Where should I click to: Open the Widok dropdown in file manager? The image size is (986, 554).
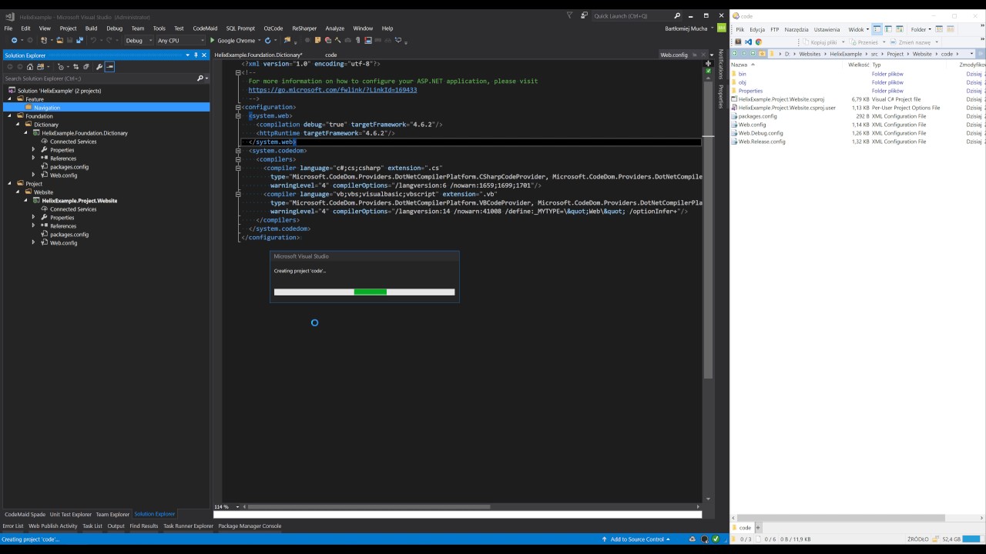click(x=858, y=29)
